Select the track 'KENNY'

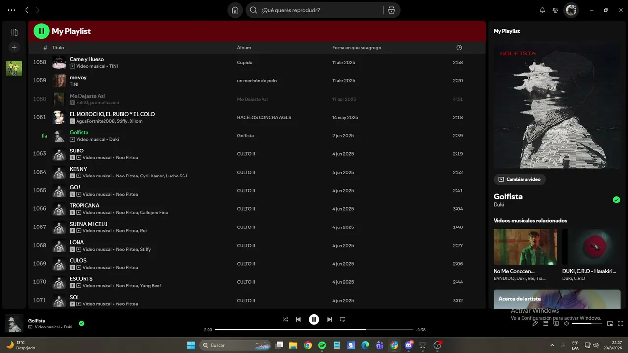tap(78, 169)
